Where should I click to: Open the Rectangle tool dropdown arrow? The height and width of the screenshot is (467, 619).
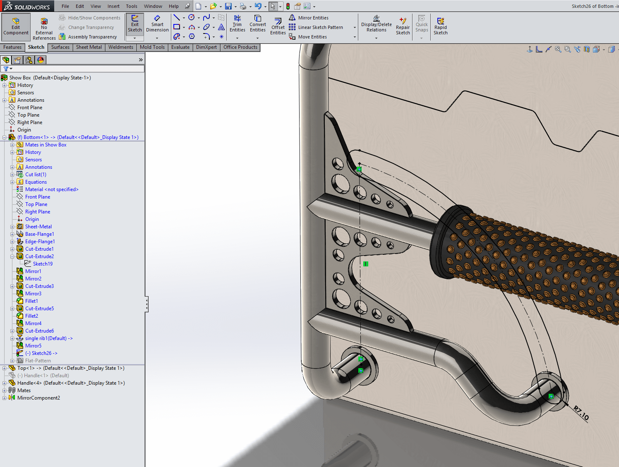click(x=184, y=27)
